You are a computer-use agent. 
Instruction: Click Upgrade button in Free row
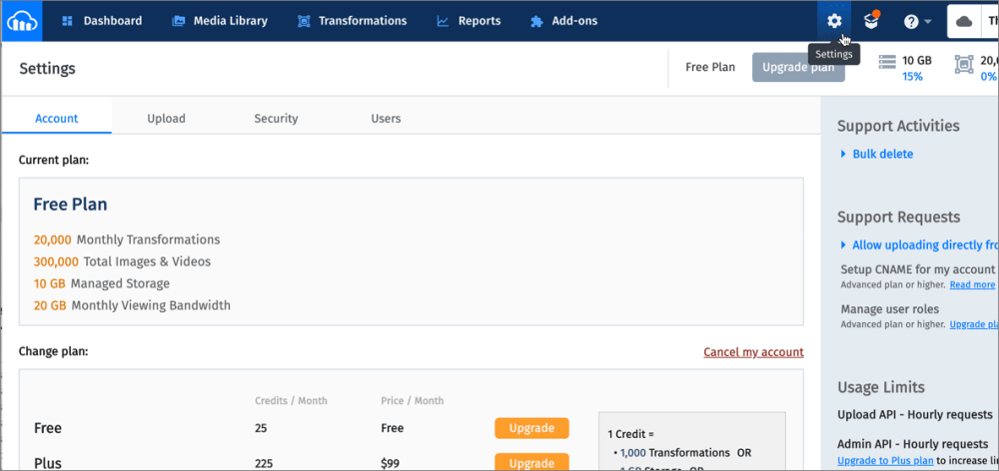pos(531,428)
